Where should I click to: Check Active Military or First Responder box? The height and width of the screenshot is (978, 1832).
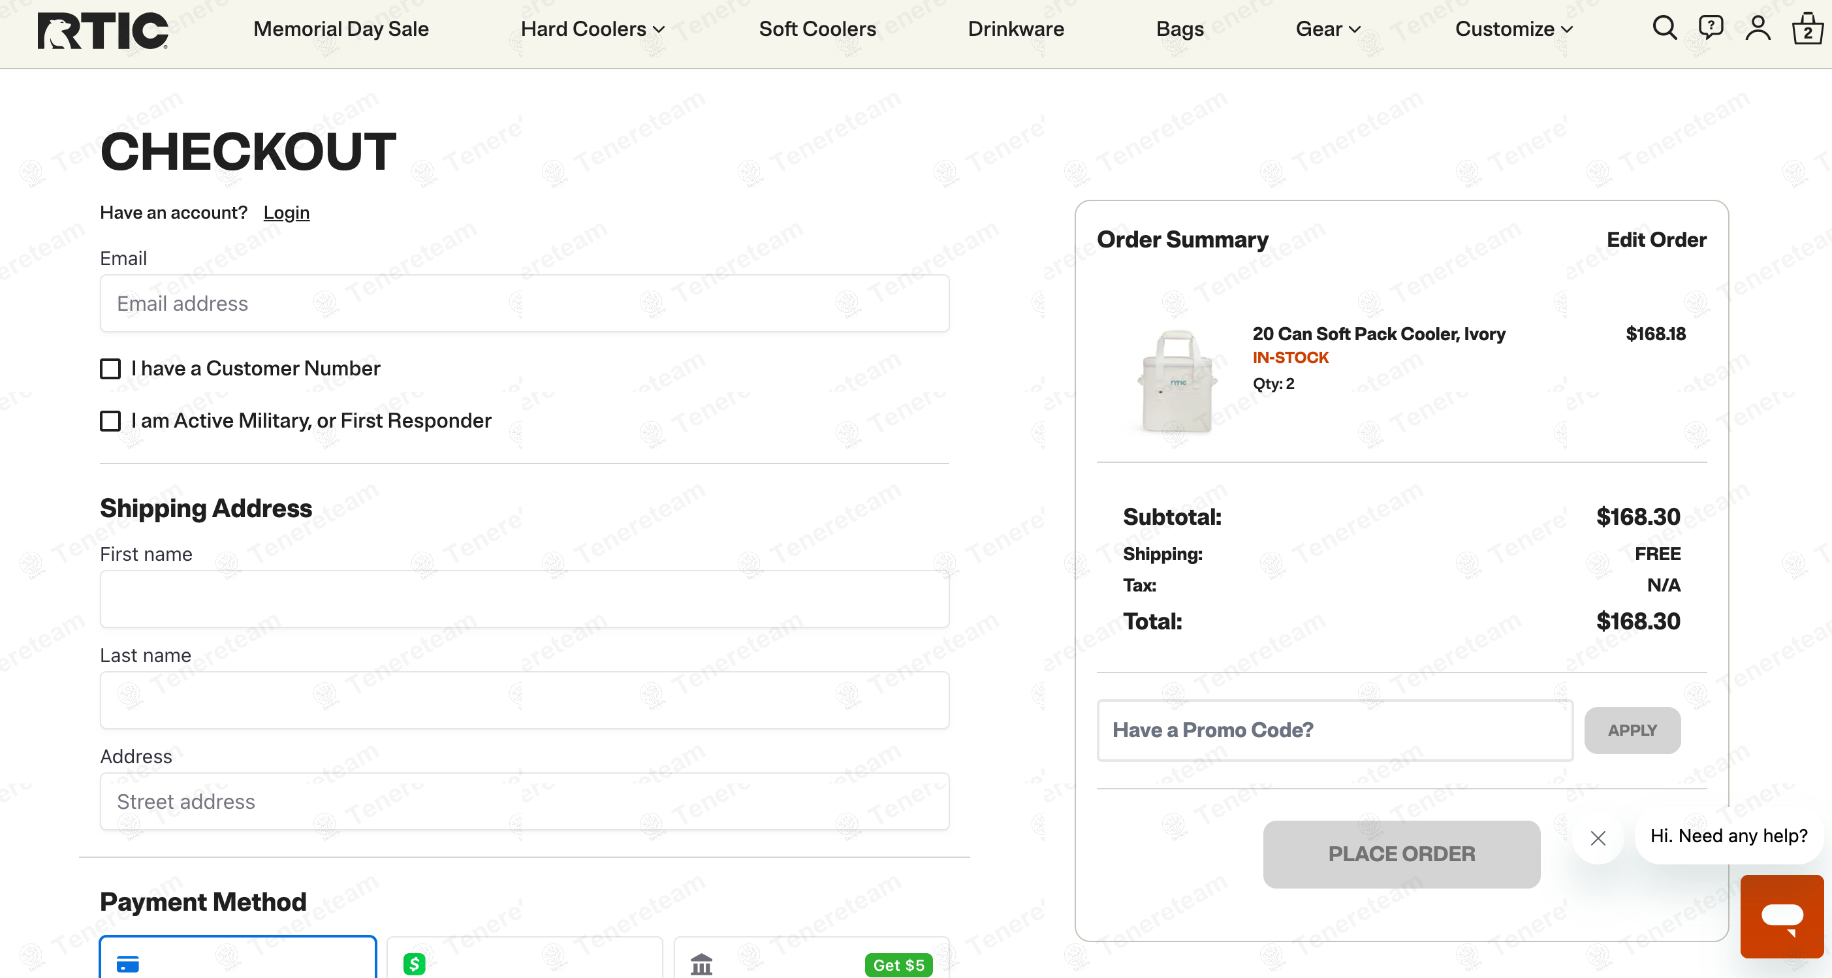coord(110,421)
